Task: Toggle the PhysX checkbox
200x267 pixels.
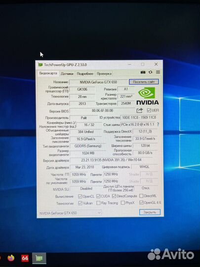Action: 122,203
